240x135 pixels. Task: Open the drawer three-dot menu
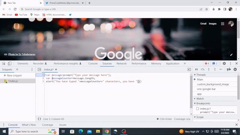pos(4,125)
